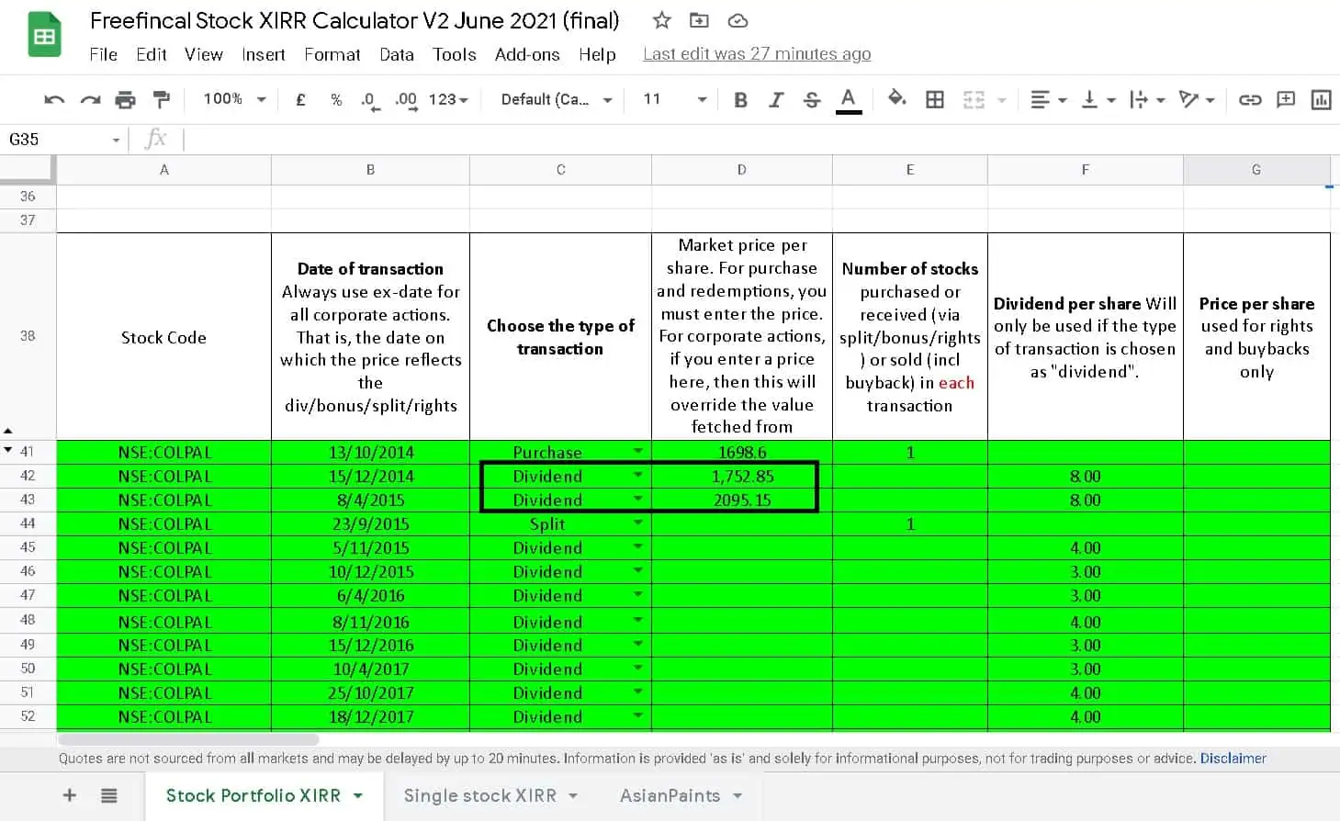The image size is (1340, 821).
Task: Open the File menu
Action: [104, 54]
